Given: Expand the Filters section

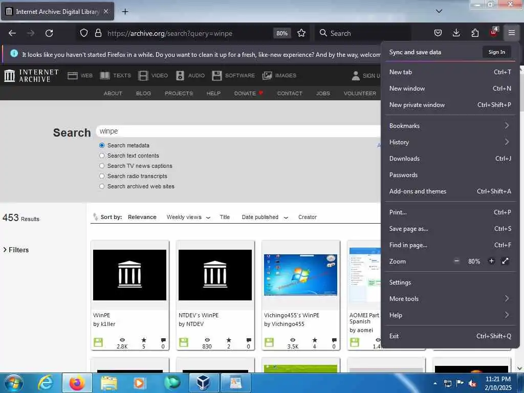Looking at the screenshot, I should pyautogui.click(x=16, y=250).
